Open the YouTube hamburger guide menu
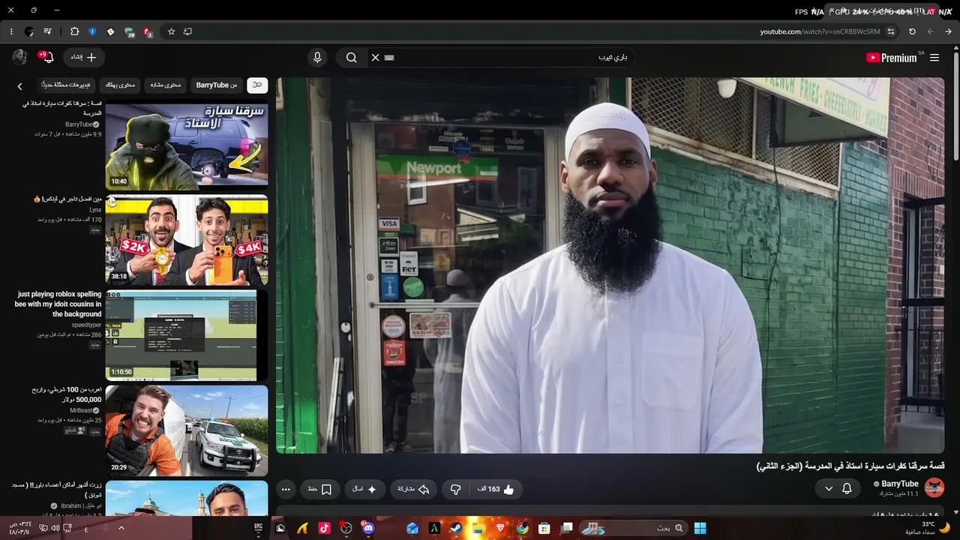Viewport: 960px width, 540px height. tap(934, 58)
